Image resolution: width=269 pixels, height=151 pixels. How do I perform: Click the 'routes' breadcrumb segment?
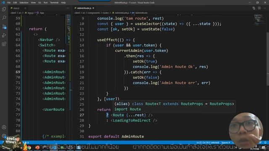point(105,13)
